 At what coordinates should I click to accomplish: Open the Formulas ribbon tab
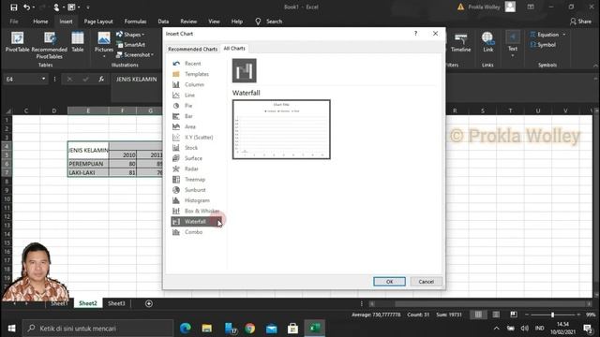tap(135, 22)
